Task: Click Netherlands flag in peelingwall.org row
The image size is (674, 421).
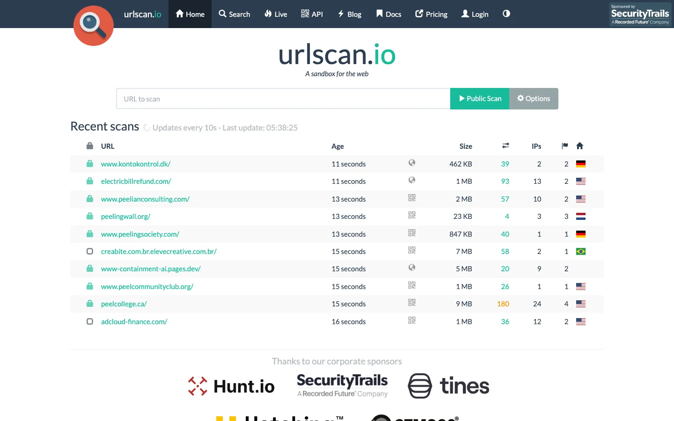Action: point(581,217)
